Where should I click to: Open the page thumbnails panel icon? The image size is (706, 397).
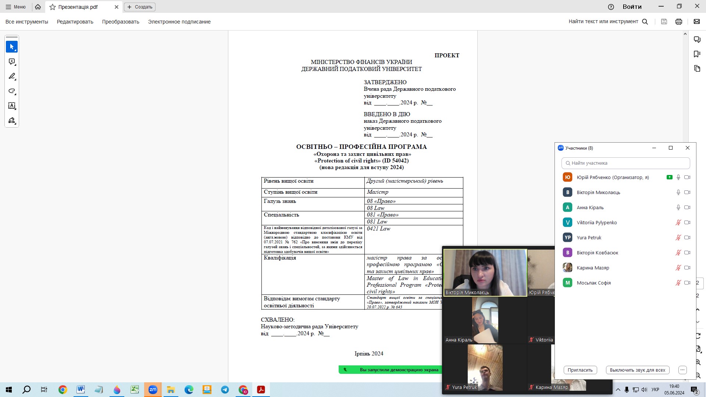click(697, 68)
